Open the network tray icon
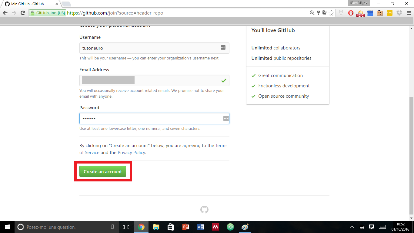The height and width of the screenshot is (233, 414). [x=362, y=227]
